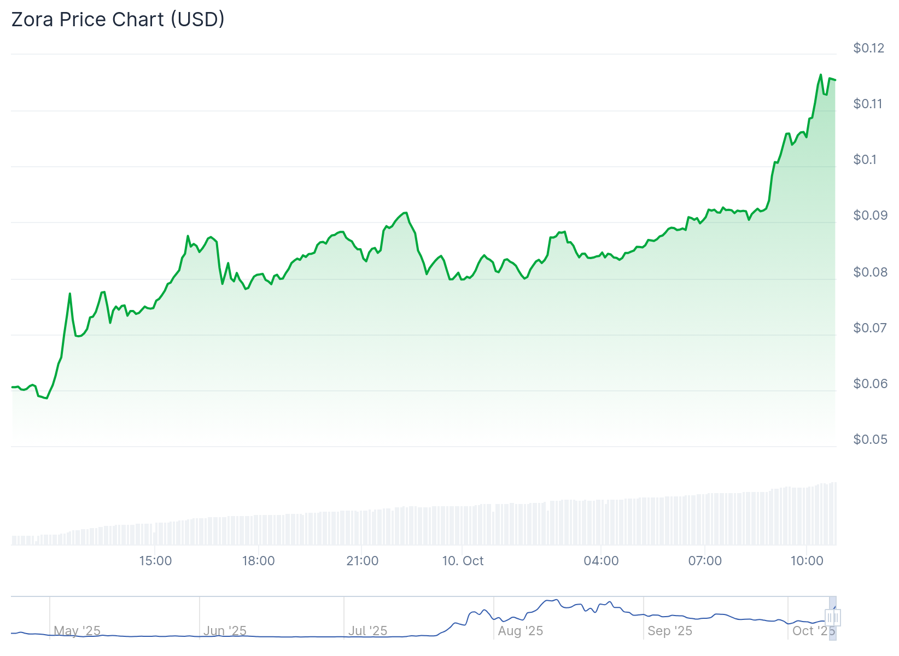Viewport: 899px width, 656px height.
Task: Jump to May '25 in the navigator
Action: 77,631
